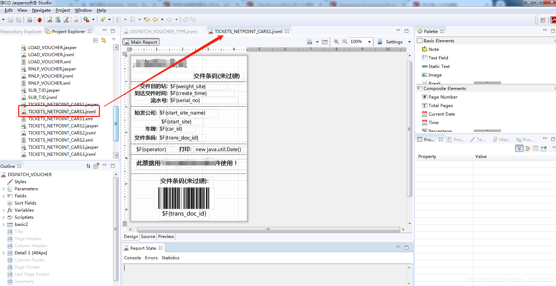The height and width of the screenshot is (286, 556).
Task: Click the Main Report button
Action: click(x=141, y=42)
